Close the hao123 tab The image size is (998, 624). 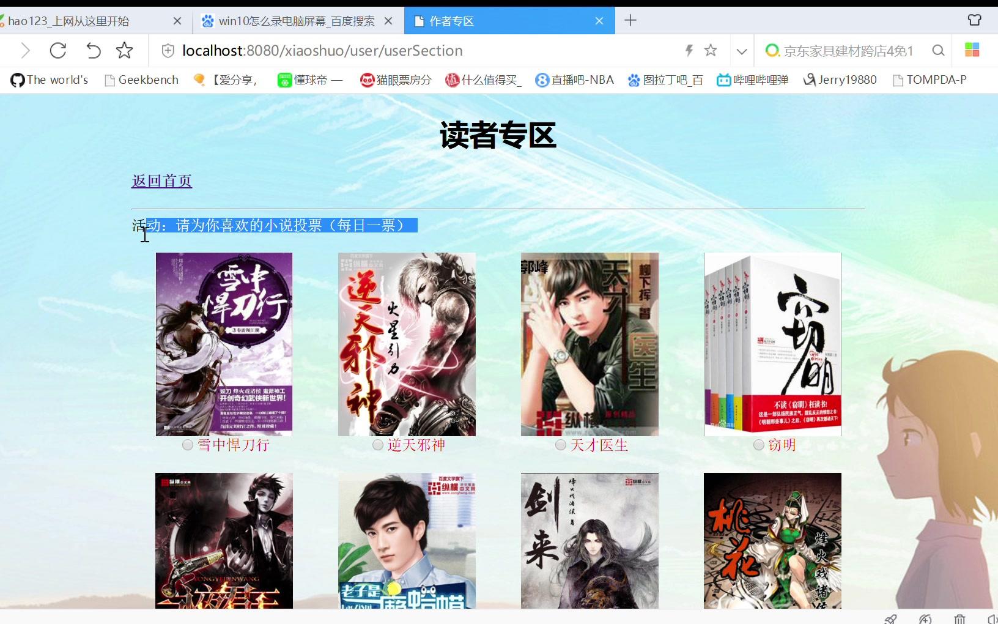point(177,21)
